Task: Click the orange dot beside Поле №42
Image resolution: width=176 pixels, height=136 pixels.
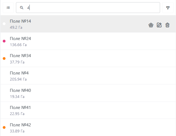Action: point(4,127)
